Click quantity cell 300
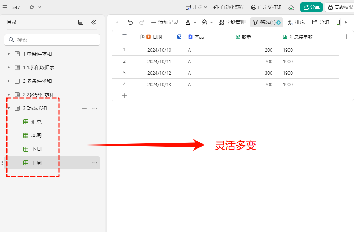354x232 pixels. (256, 73)
